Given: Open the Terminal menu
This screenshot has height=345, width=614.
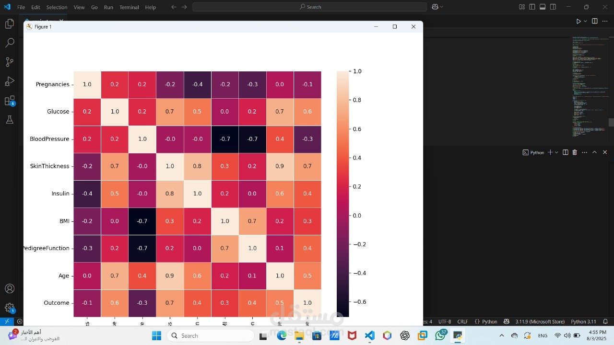Looking at the screenshot, I should pyautogui.click(x=129, y=7).
